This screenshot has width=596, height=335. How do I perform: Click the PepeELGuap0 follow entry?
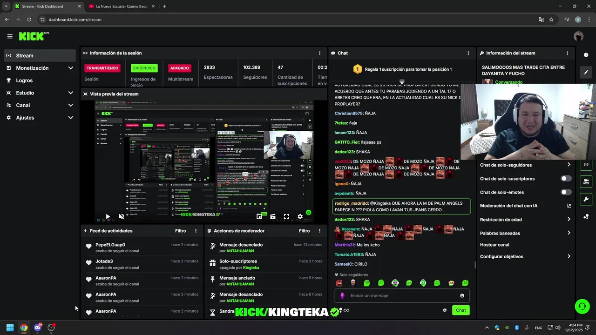(142, 248)
